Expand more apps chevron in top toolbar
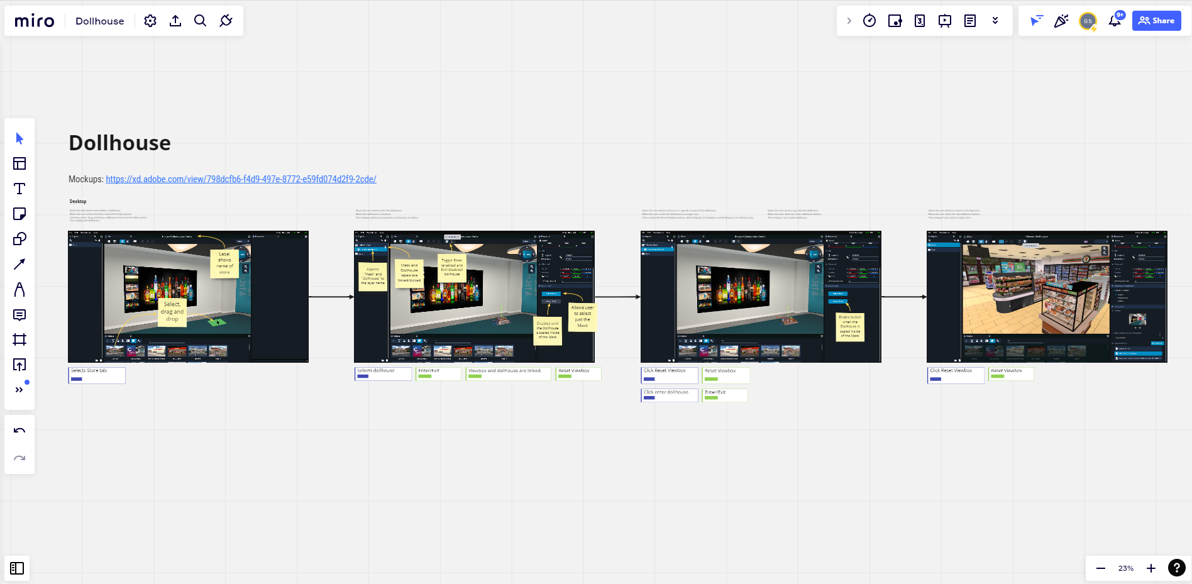Screen dimensions: 1192x584 tap(995, 21)
